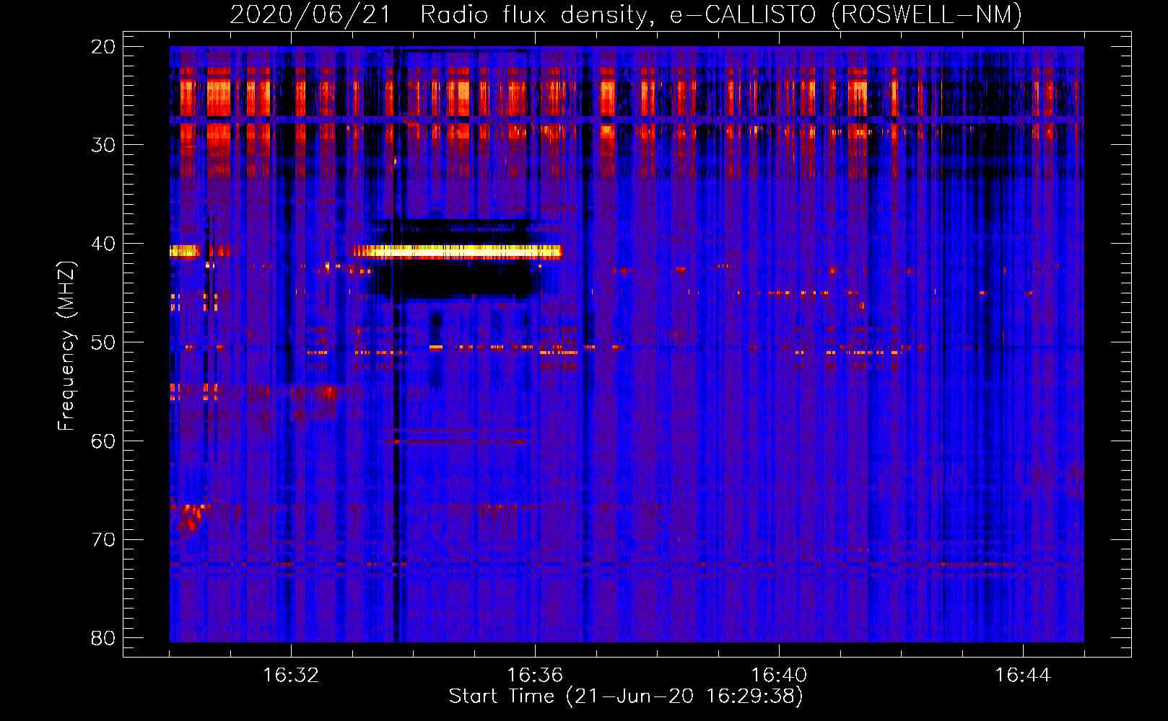Click the plot title mentioning e-CALLISTO ROSWELL-NM
Image resolution: width=1168 pixels, height=721 pixels.
(x=626, y=14)
